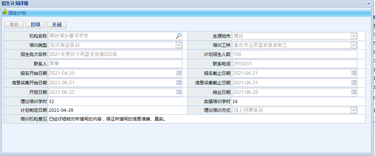Open calendar picker for 报名开始日期
This screenshot has height=156, width=375.
point(179,73)
